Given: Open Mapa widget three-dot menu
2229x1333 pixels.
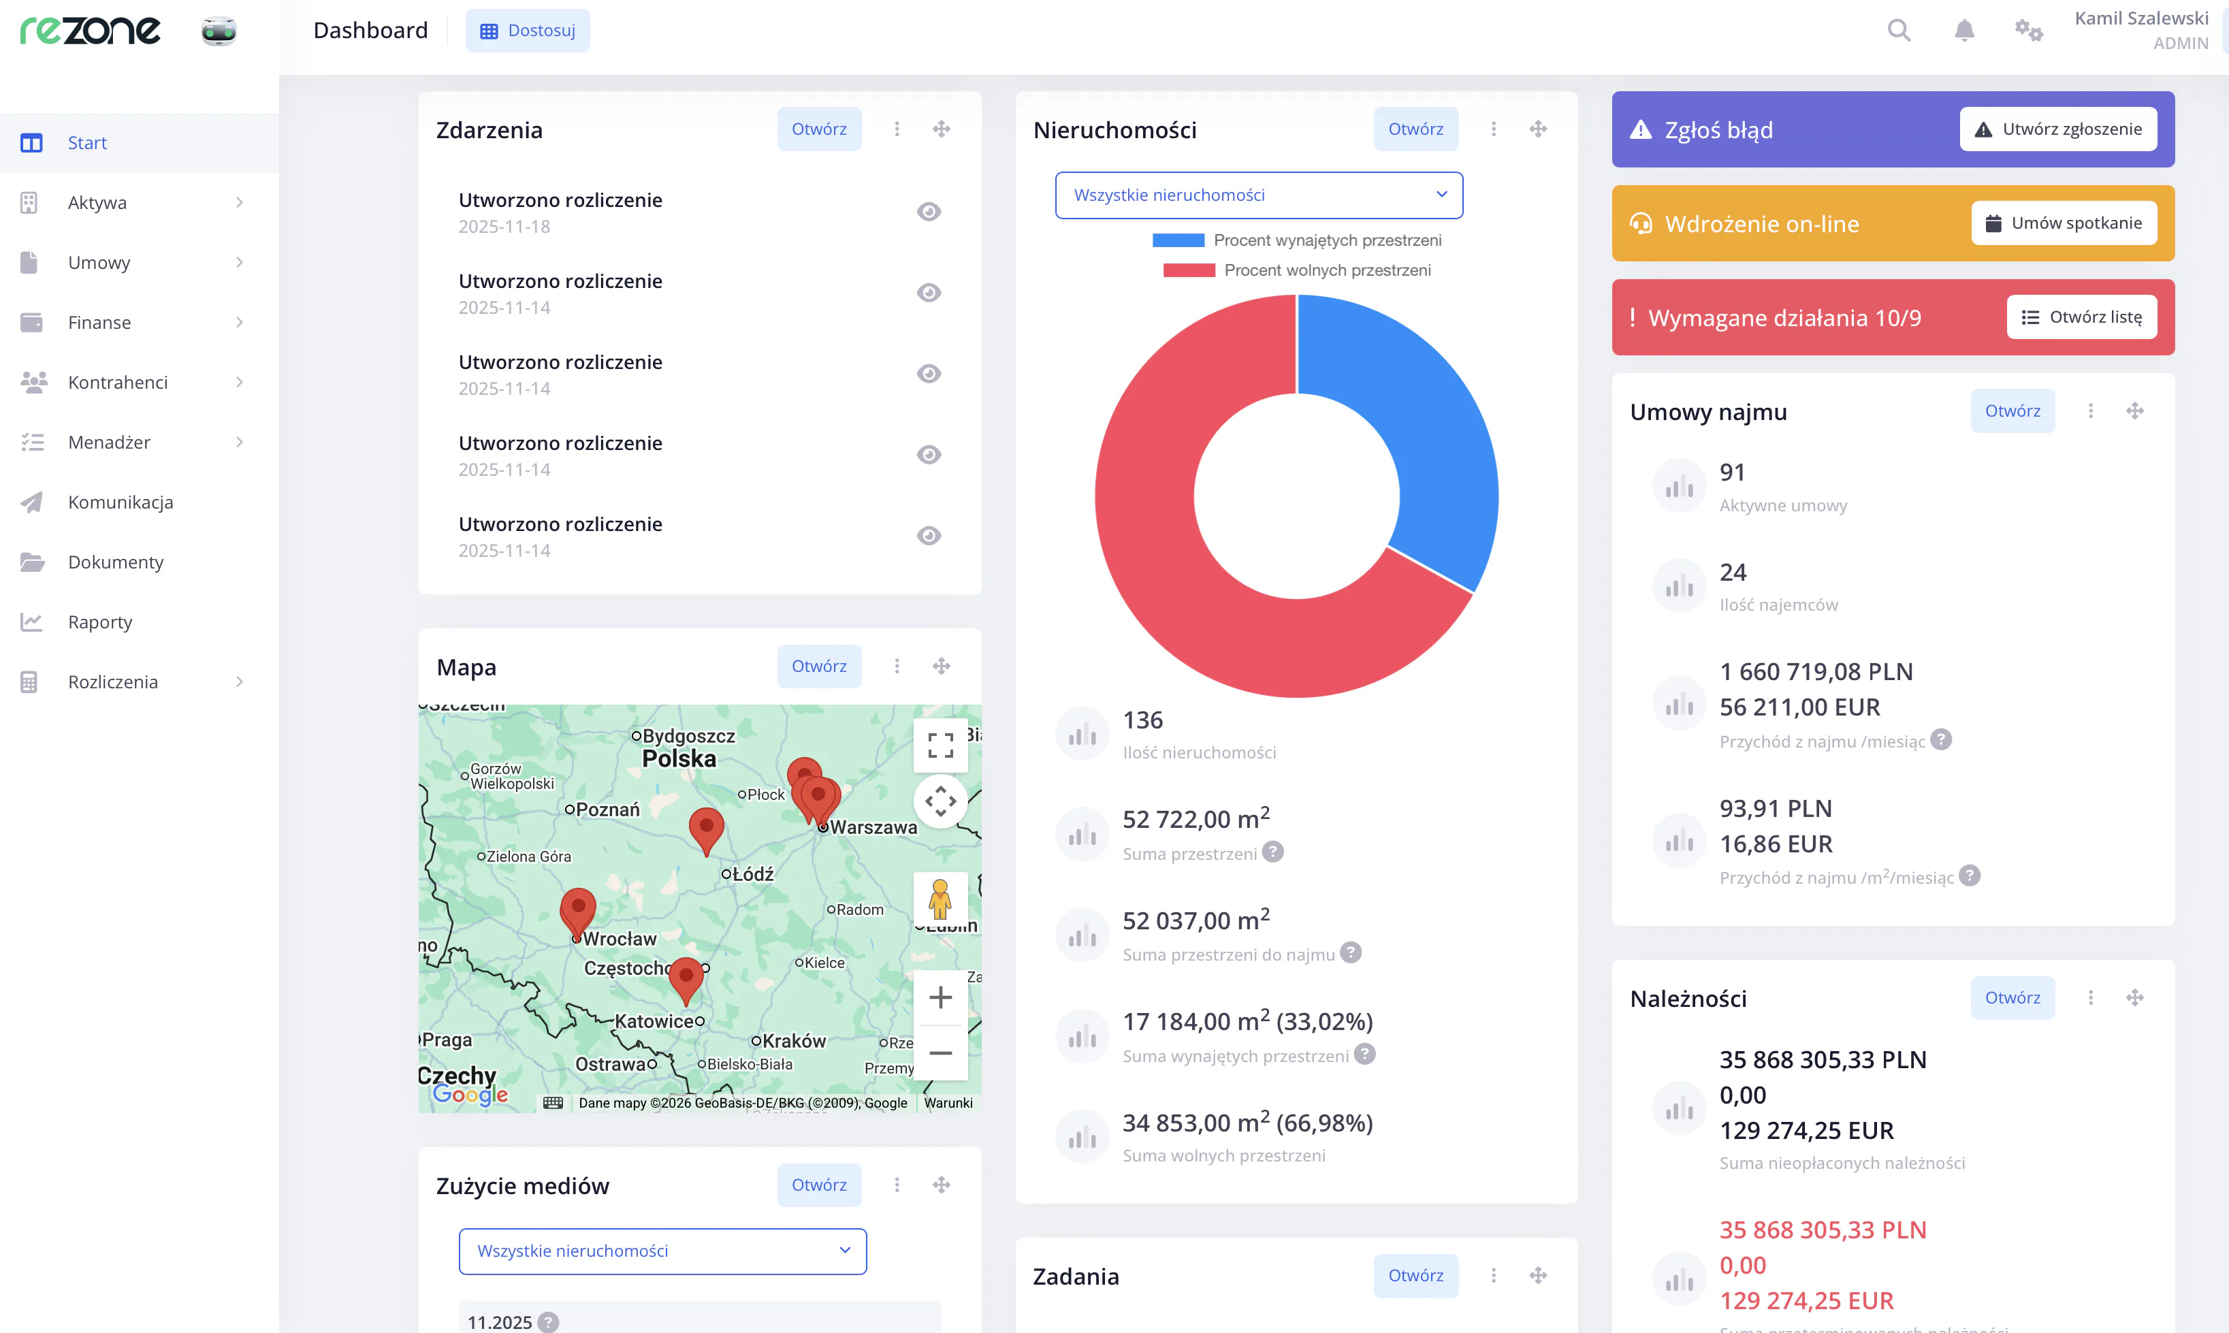Looking at the screenshot, I should point(896,666).
